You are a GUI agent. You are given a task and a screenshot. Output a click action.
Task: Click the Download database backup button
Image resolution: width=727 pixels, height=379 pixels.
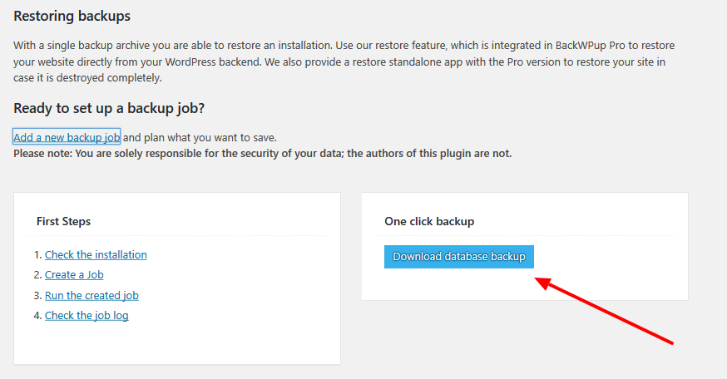click(459, 257)
